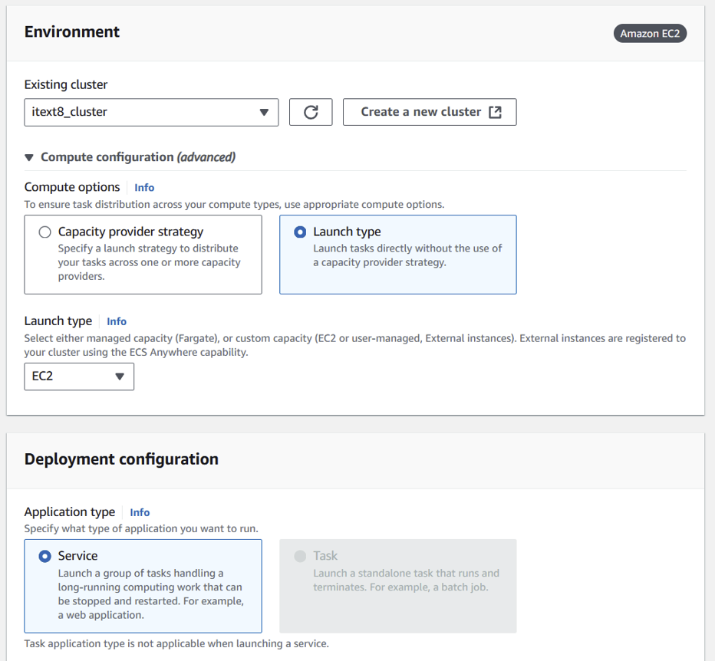Select Capacity provider strategy radio button
The image size is (715, 661).
click(x=45, y=232)
